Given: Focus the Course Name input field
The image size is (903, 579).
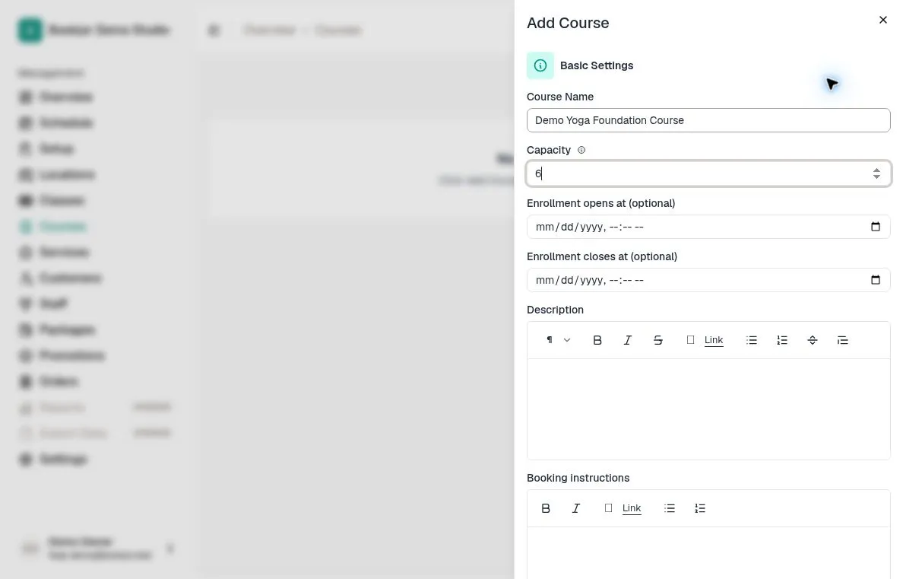Looking at the screenshot, I should click(x=708, y=120).
